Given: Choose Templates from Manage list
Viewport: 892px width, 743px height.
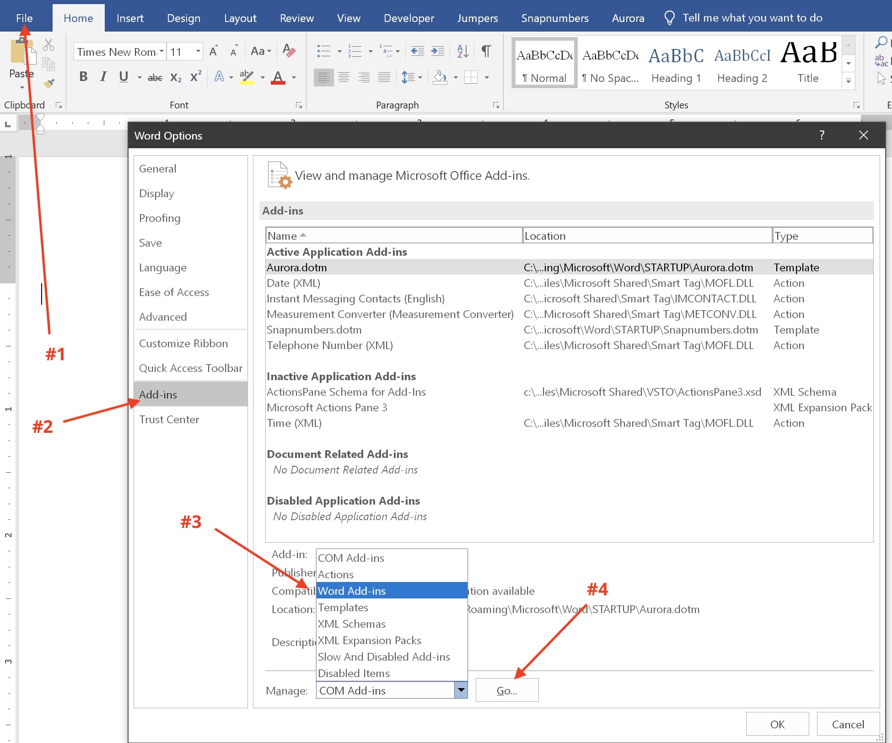Looking at the screenshot, I should pos(392,607).
